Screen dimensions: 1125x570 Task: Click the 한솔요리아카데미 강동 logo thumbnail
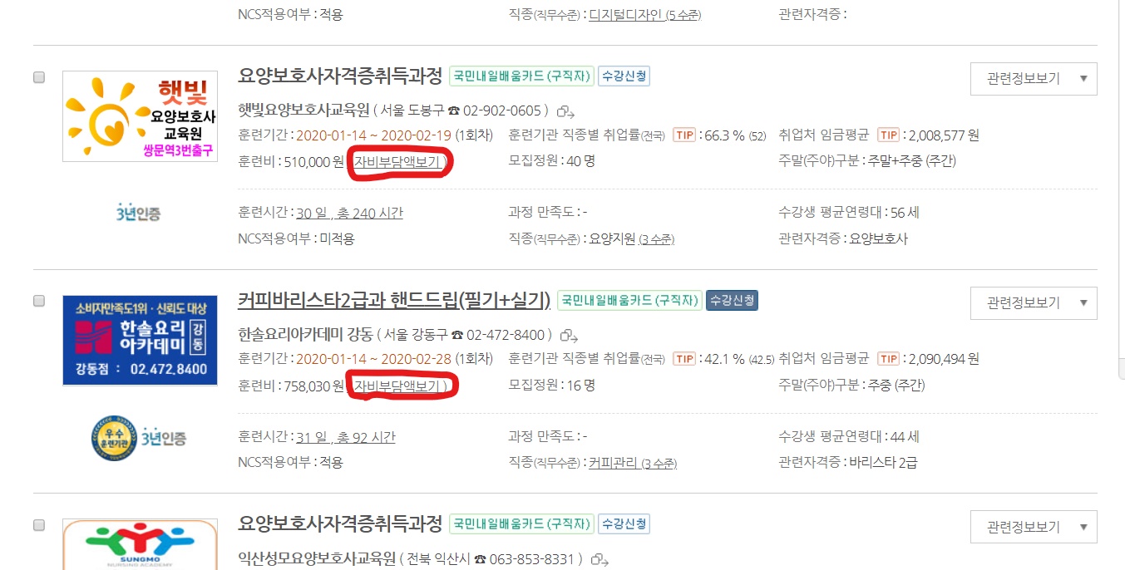(x=140, y=341)
